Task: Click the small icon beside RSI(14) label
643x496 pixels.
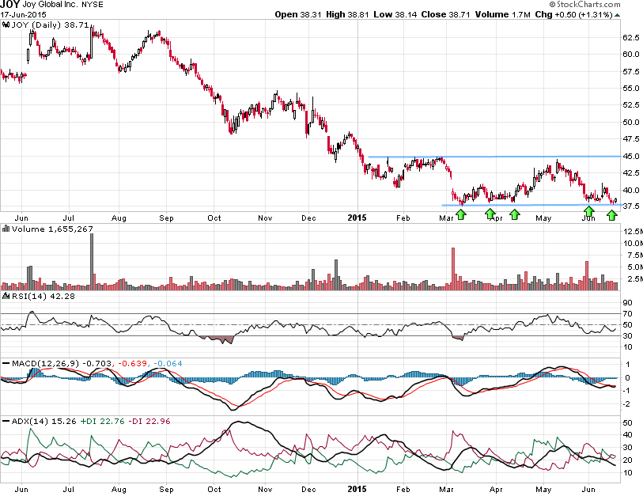Action: pos(6,296)
